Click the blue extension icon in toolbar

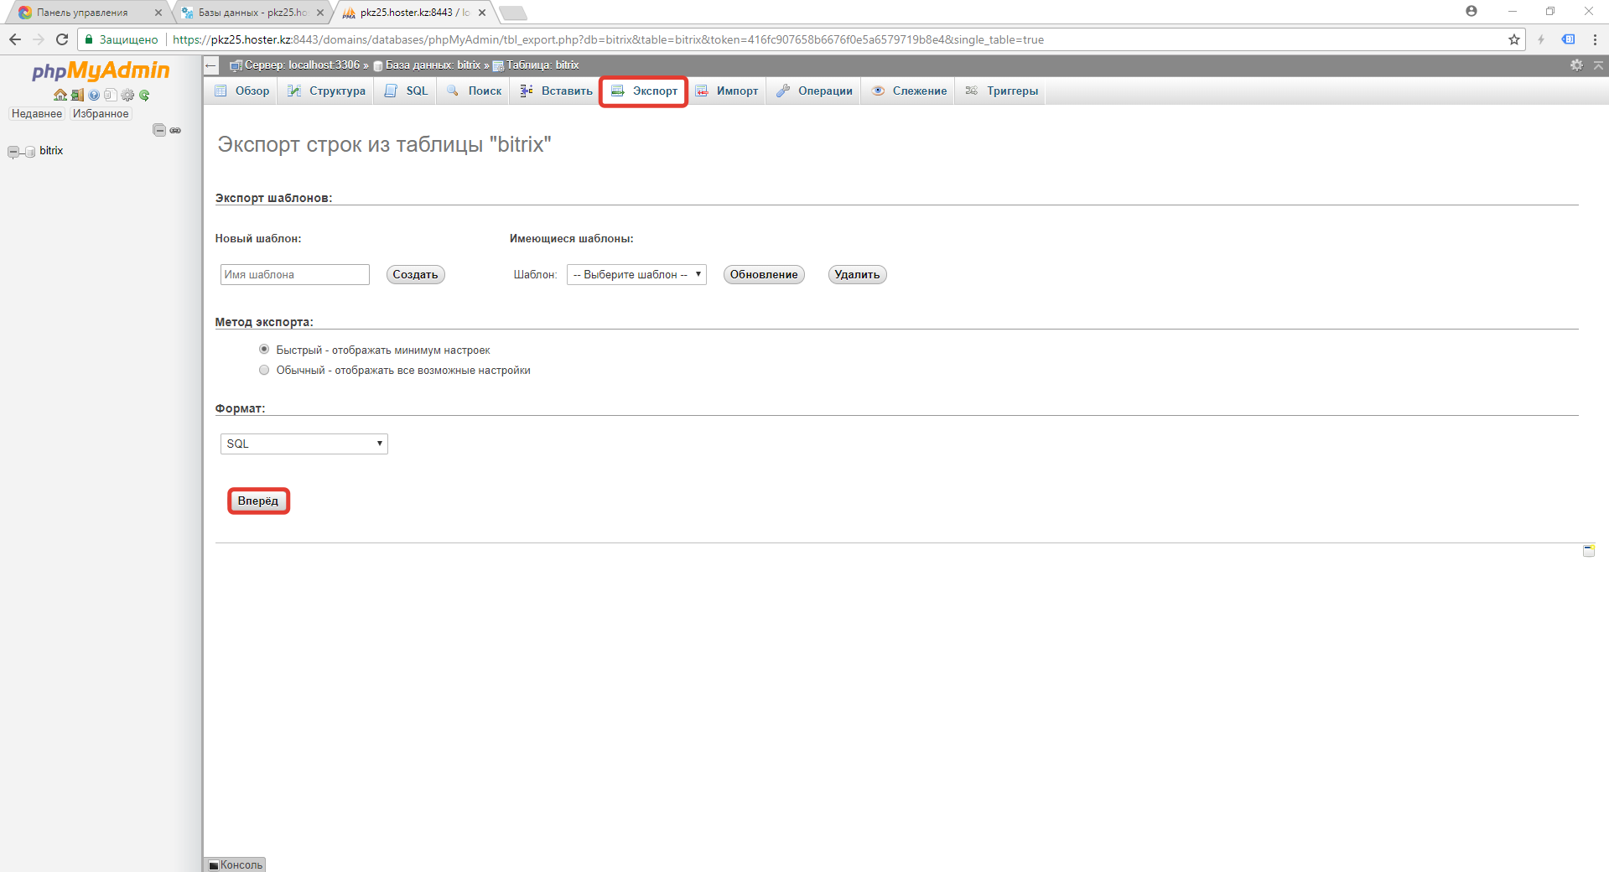click(1568, 39)
